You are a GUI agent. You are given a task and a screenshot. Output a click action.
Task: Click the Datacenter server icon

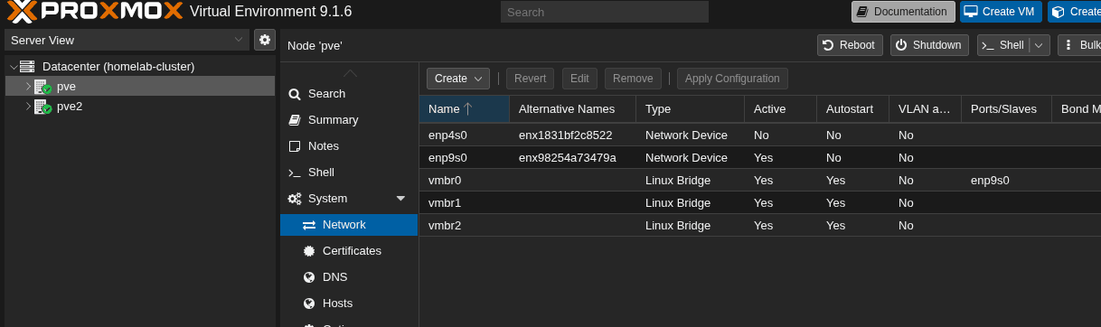pos(27,67)
